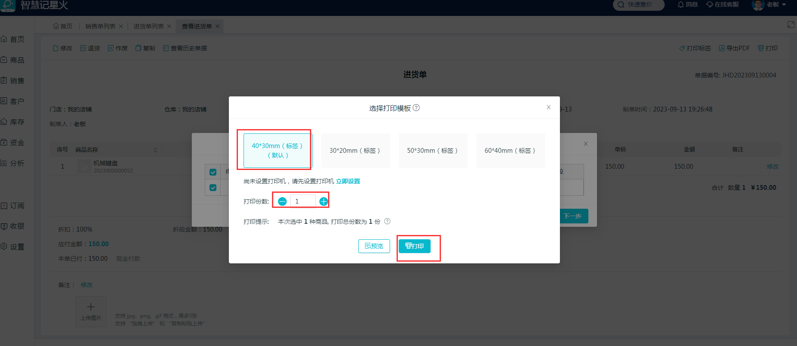This screenshot has height=346, width=797.
Task: Click the minus icon to decrease print copies
Action: (282, 201)
